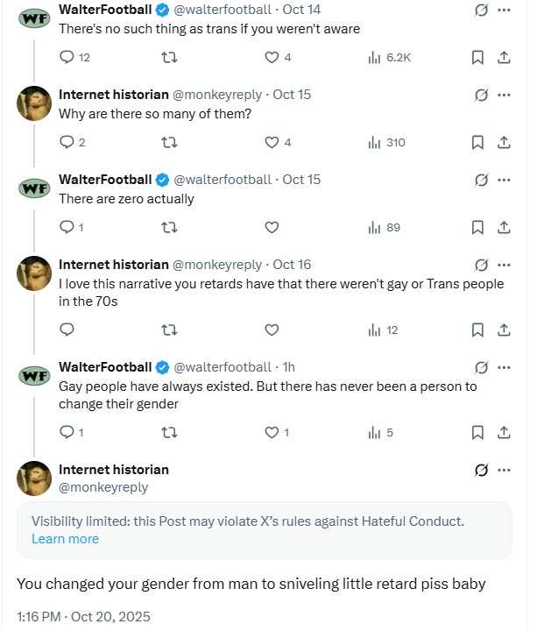Click reply icon with 2 replies
Viewport: 537px width, 631px height.
67,143
